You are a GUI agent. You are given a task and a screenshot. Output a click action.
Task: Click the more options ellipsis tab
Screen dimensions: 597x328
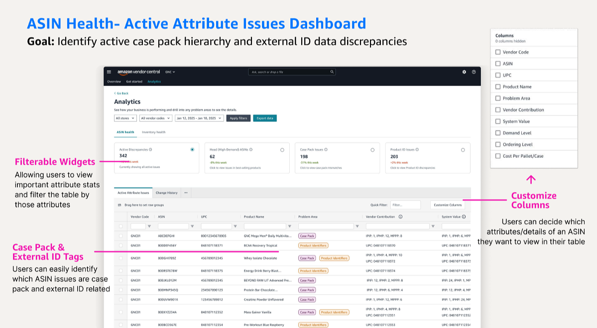(x=186, y=193)
